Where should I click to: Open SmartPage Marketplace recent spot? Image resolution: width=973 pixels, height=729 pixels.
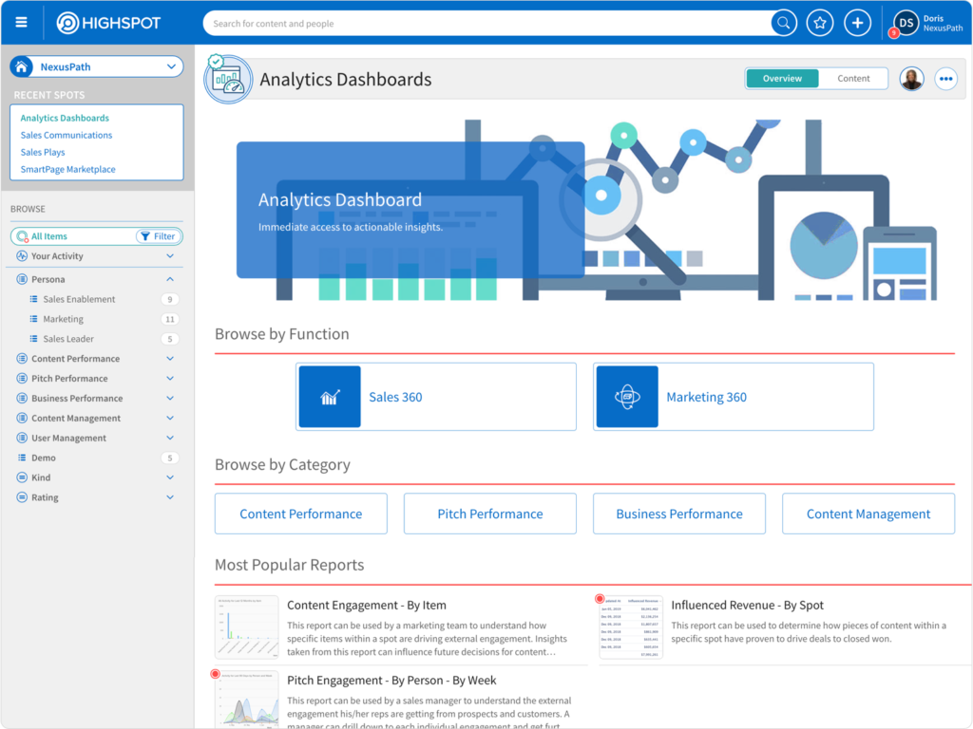(x=67, y=169)
